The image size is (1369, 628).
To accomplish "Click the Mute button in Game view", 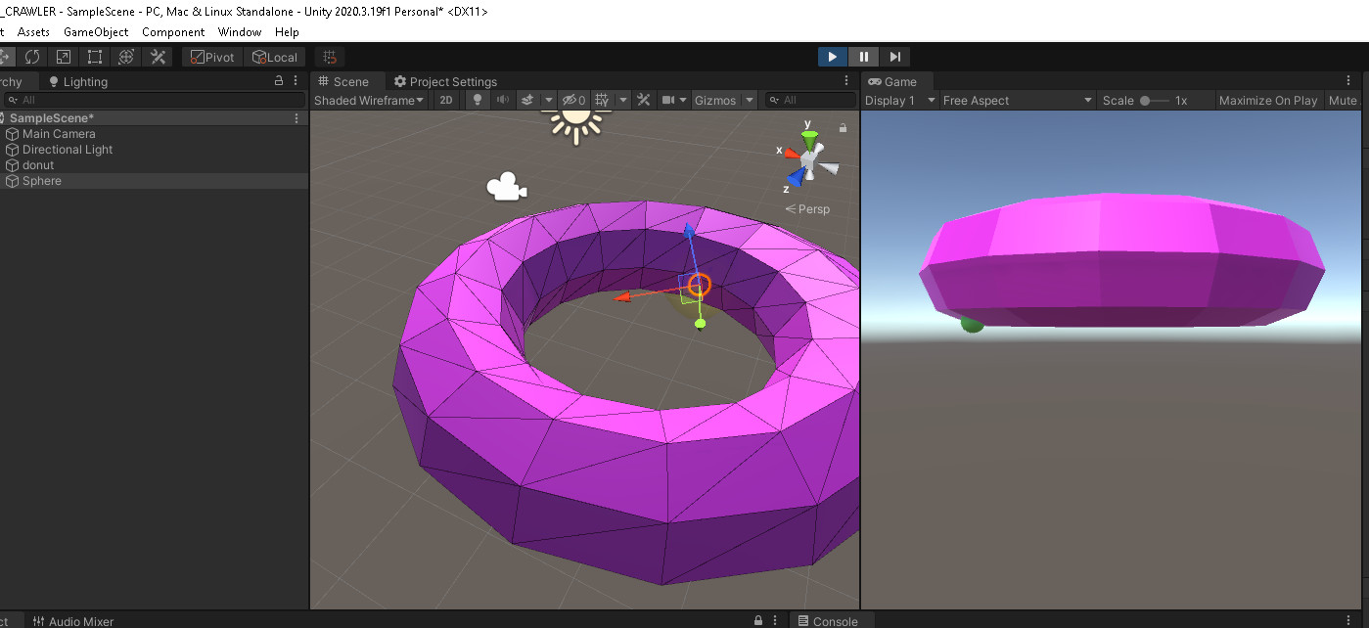I will pyautogui.click(x=1342, y=99).
